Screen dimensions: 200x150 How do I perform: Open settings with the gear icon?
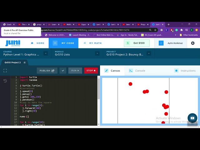[x=193, y=43]
